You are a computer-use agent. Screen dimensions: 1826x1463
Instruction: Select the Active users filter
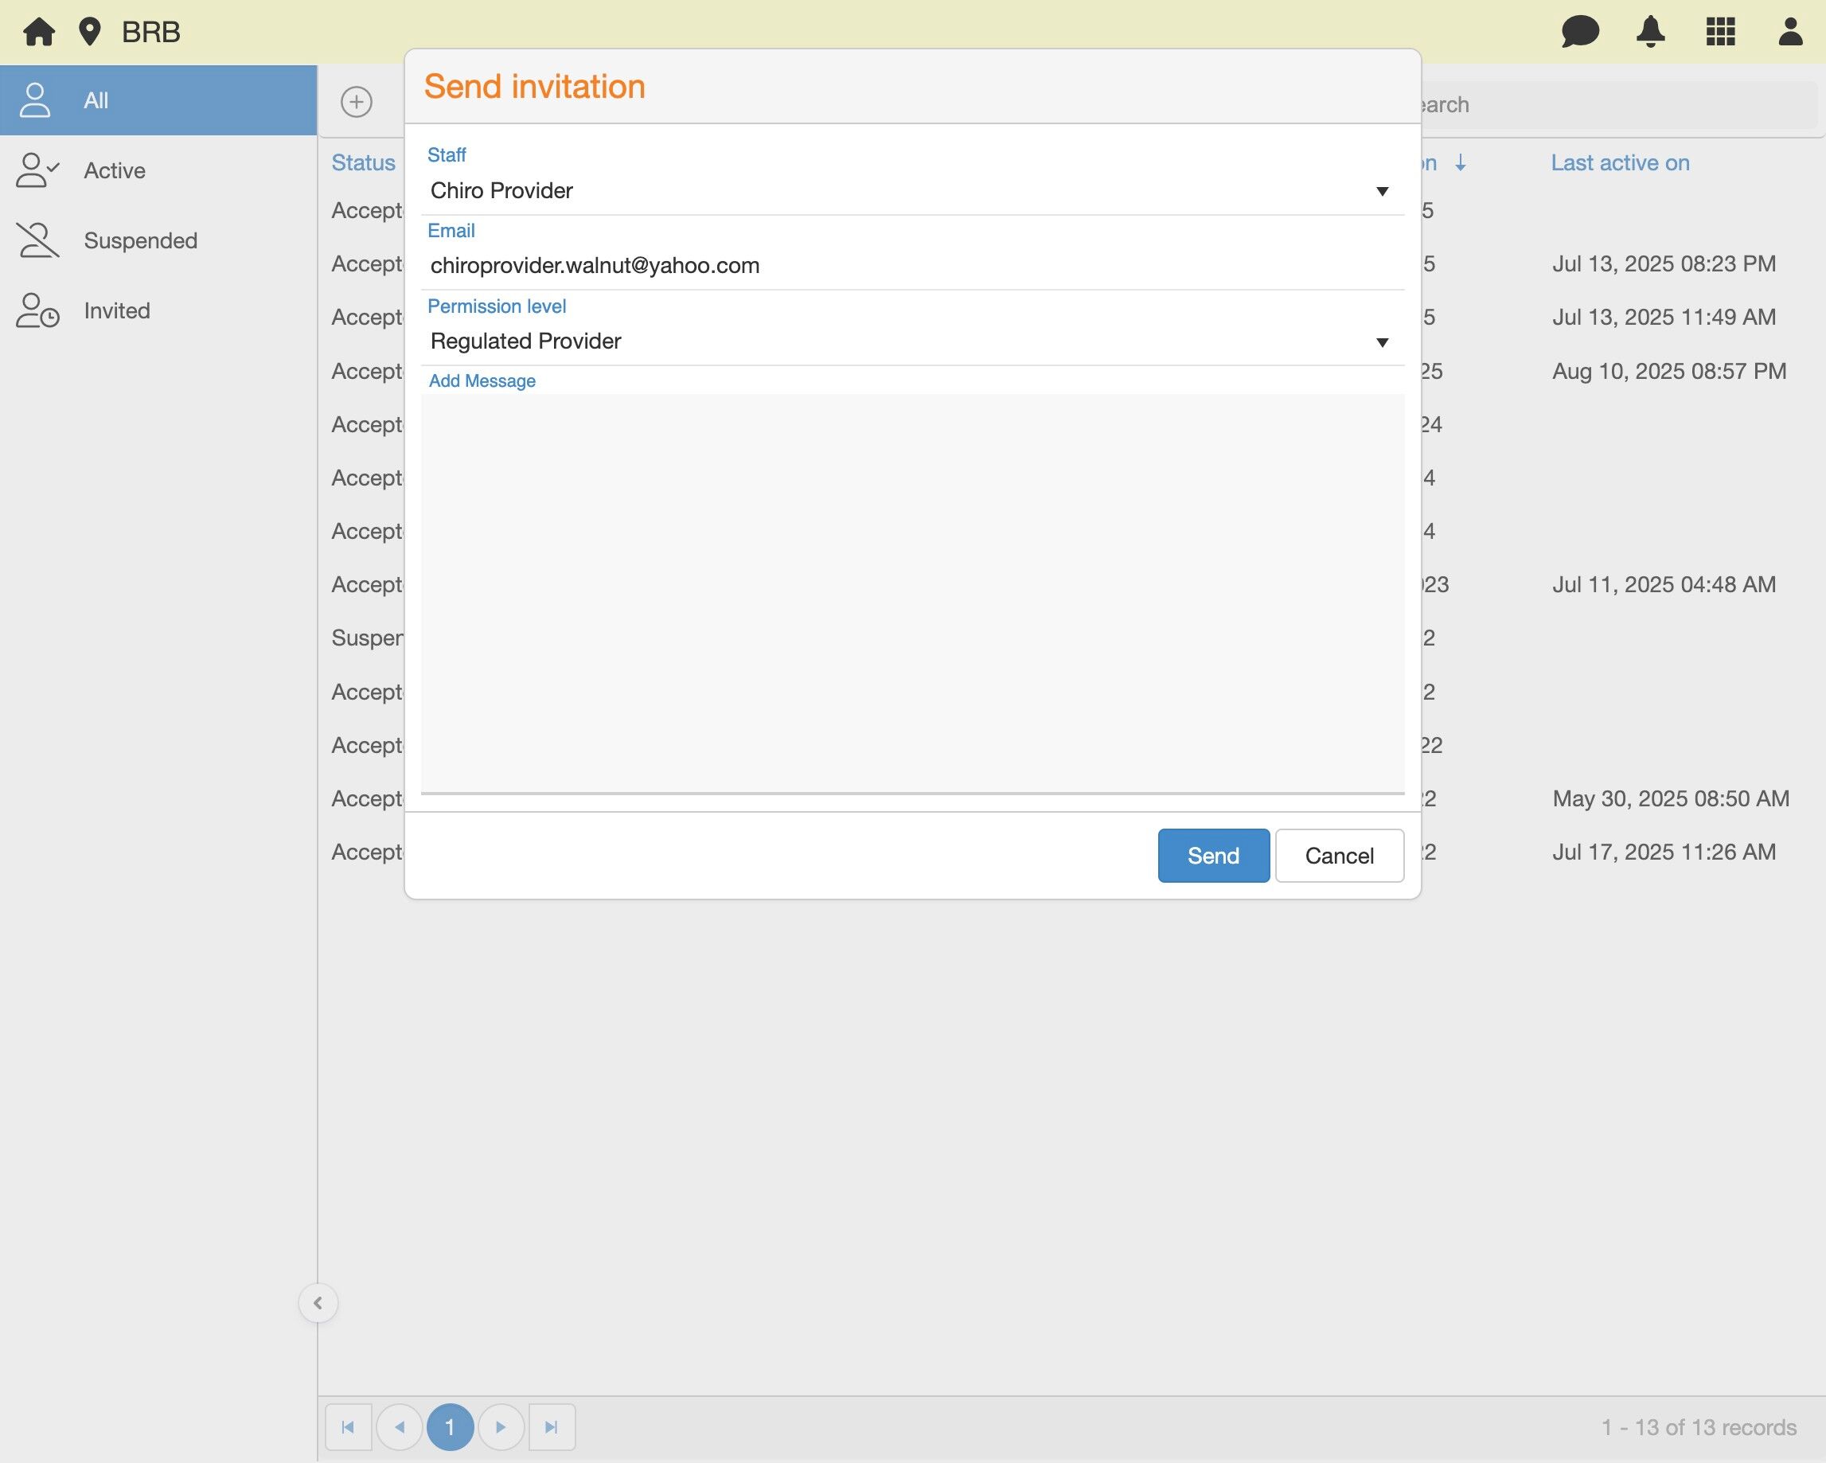pyautogui.click(x=115, y=170)
